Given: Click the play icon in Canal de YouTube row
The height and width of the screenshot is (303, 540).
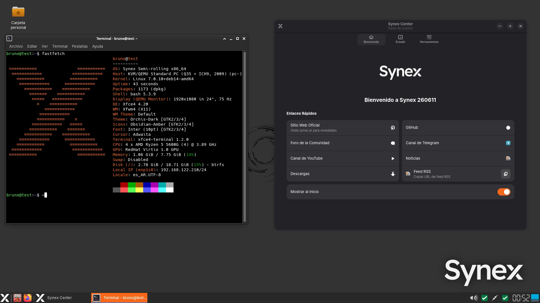Looking at the screenshot, I should tap(393, 159).
